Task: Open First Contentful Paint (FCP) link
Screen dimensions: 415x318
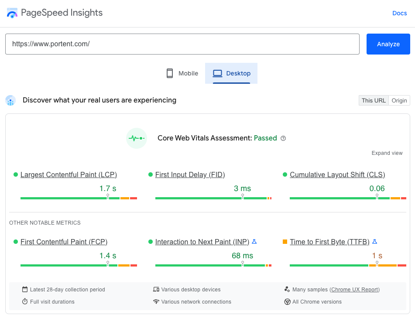Action: (x=64, y=242)
